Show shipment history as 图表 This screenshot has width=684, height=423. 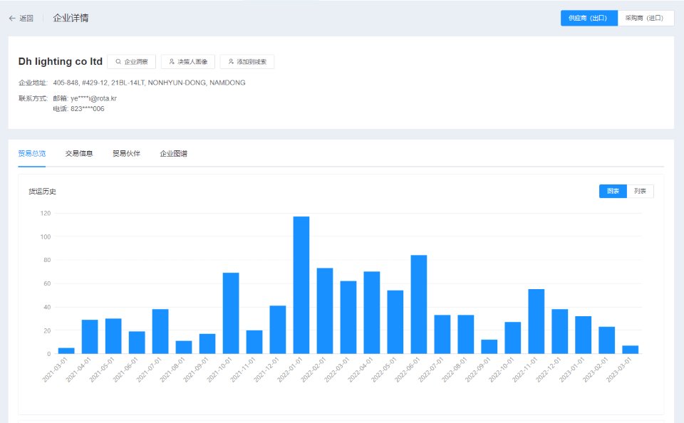coord(613,191)
